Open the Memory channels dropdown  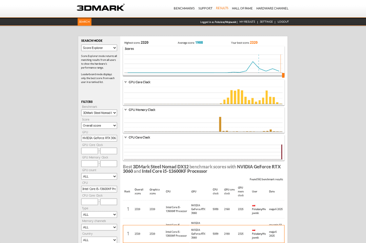pyautogui.click(x=99, y=227)
